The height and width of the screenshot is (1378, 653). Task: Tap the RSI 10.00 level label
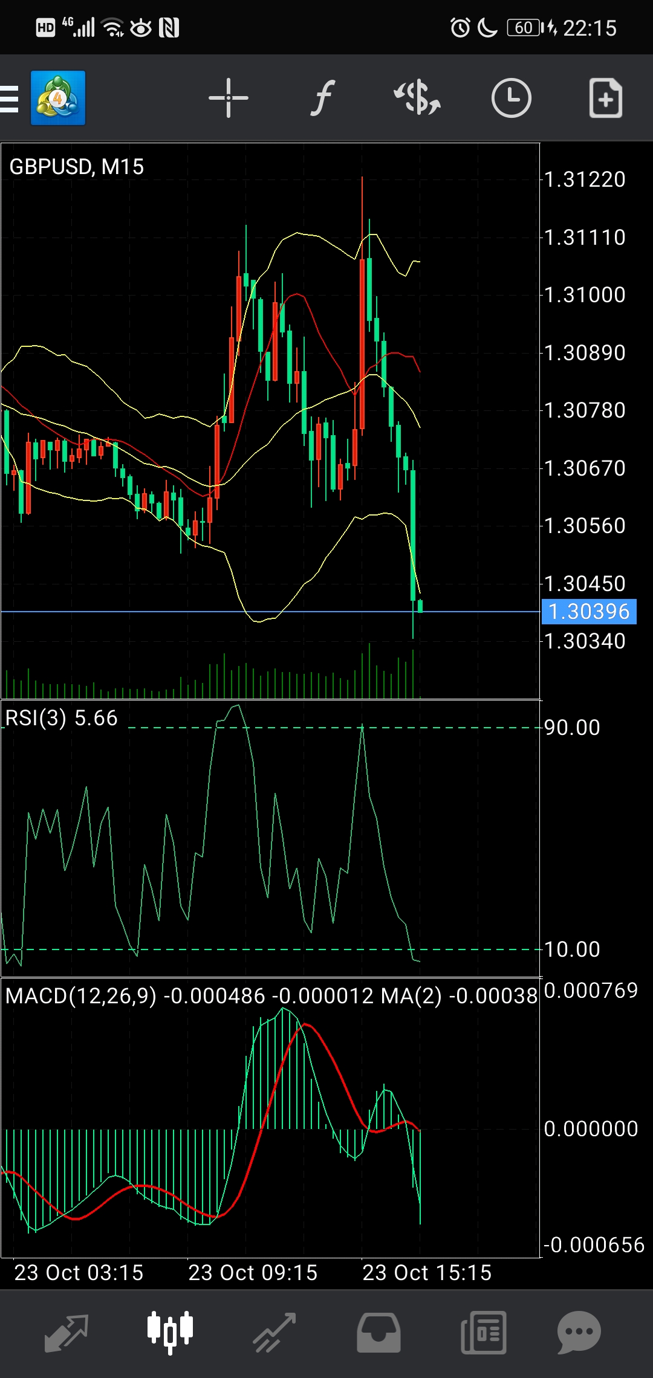[x=572, y=949]
